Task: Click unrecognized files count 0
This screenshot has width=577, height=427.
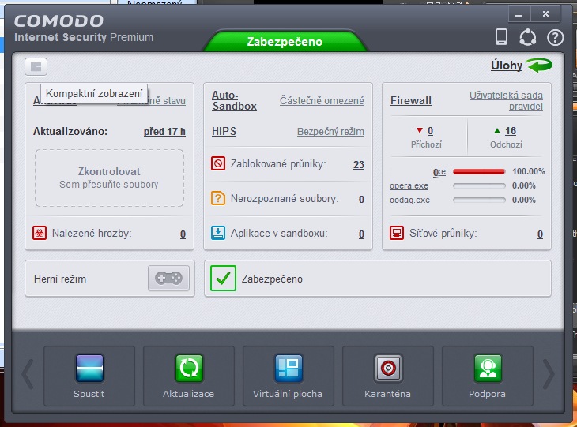Action: [361, 199]
